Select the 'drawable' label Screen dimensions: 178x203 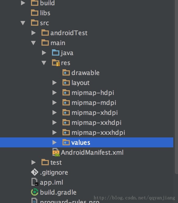pyautogui.click(x=86, y=73)
